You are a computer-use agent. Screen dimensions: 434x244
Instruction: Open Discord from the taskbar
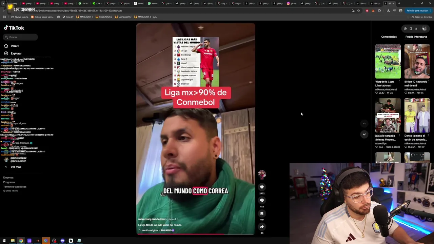pos(62,241)
